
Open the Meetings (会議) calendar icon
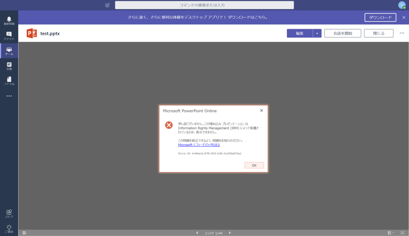9,66
